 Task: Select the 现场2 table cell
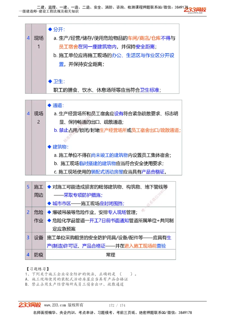pyautogui.click(x=39, y=118)
